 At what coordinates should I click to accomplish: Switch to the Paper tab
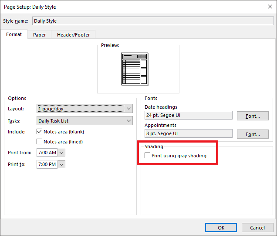39,35
